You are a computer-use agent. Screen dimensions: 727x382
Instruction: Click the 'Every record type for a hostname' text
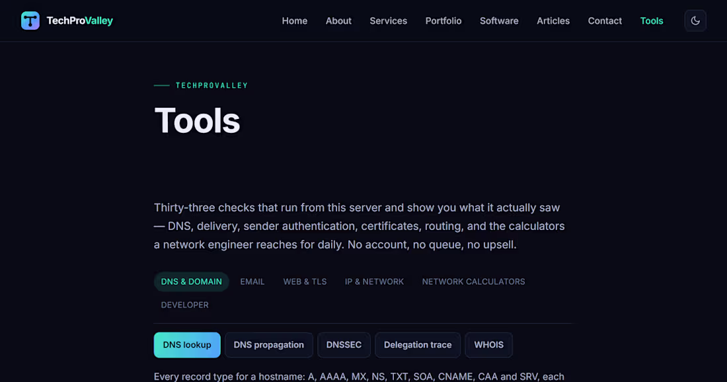point(359,377)
